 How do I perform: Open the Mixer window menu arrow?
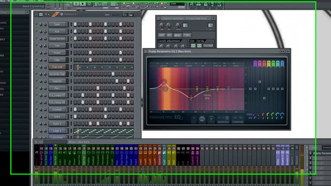tap(36, 142)
